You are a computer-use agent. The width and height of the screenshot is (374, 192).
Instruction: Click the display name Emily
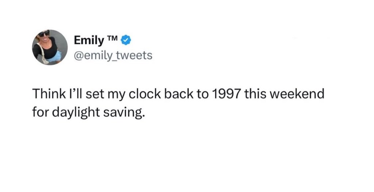(89, 41)
